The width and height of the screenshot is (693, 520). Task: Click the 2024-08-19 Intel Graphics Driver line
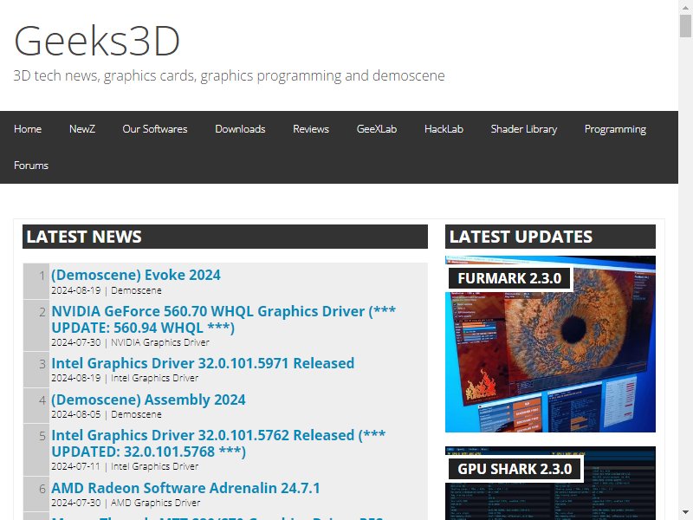(x=125, y=378)
